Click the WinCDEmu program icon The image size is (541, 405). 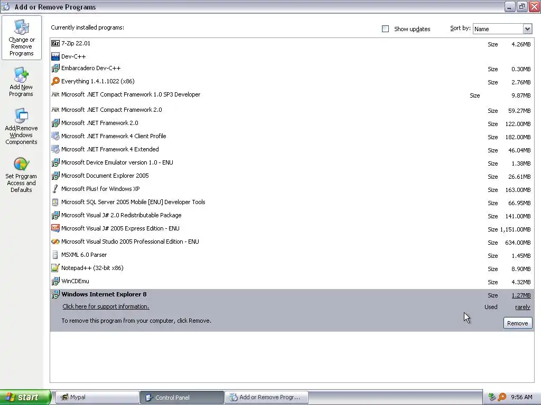tap(55, 282)
